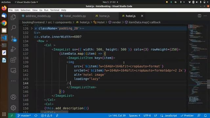The width and height of the screenshot is (210, 118).
Task: Open Firefox from the Ubuntu dock
Action: [x=4, y=8]
